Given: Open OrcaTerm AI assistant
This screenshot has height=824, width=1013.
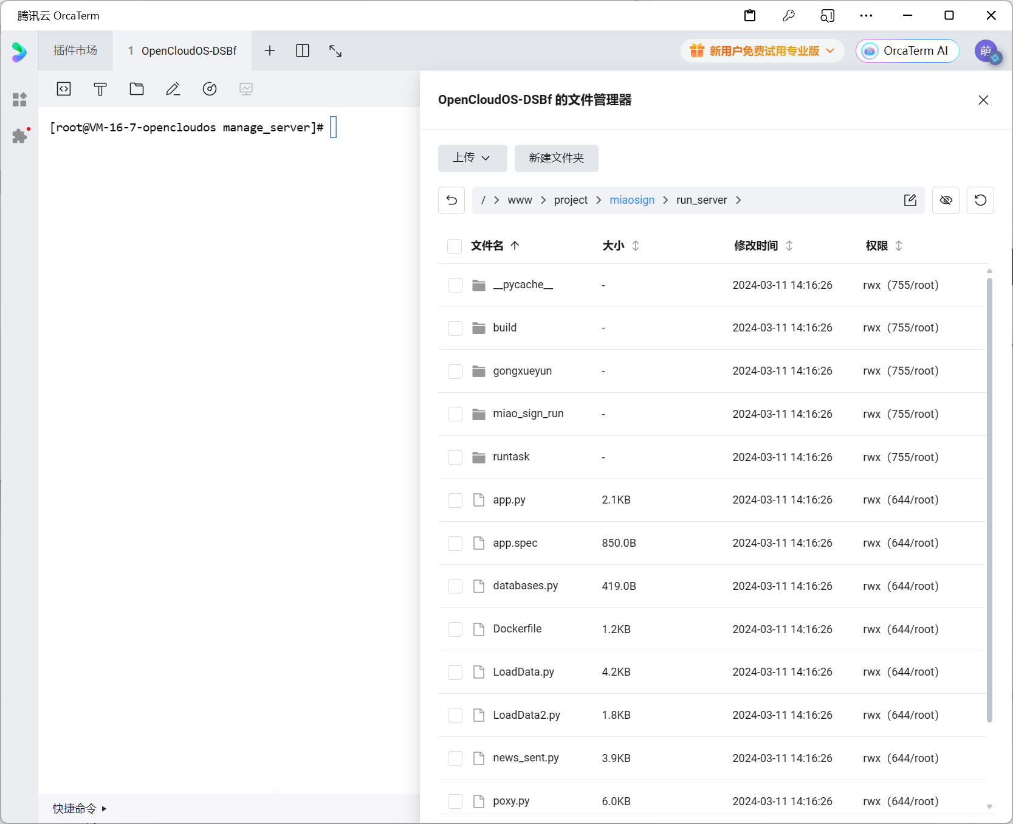Looking at the screenshot, I should pyautogui.click(x=907, y=51).
